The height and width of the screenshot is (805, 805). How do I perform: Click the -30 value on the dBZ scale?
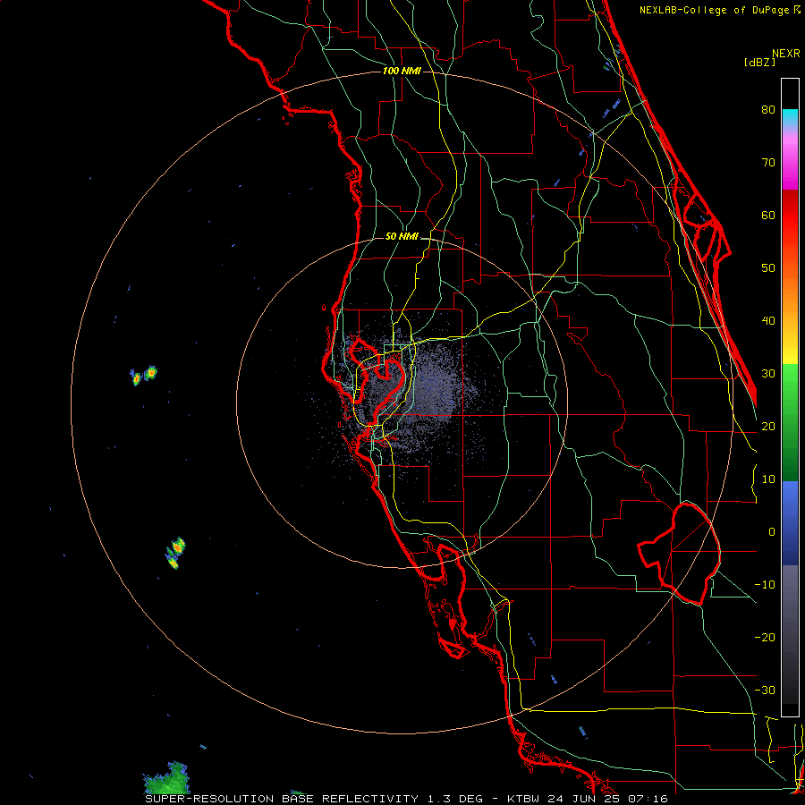tap(765, 690)
